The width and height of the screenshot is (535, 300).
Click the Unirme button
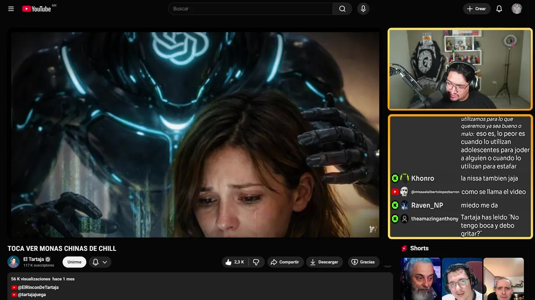click(74, 262)
